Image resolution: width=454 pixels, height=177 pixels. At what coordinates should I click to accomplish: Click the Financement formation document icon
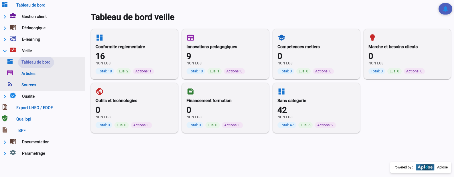tap(191, 91)
